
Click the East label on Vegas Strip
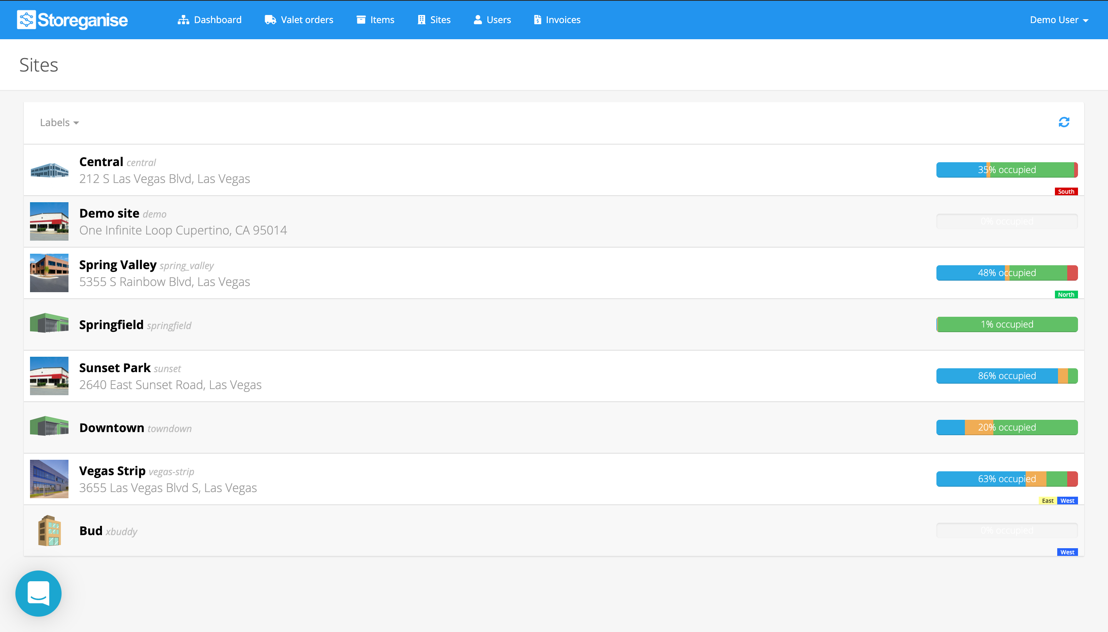pyautogui.click(x=1047, y=501)
